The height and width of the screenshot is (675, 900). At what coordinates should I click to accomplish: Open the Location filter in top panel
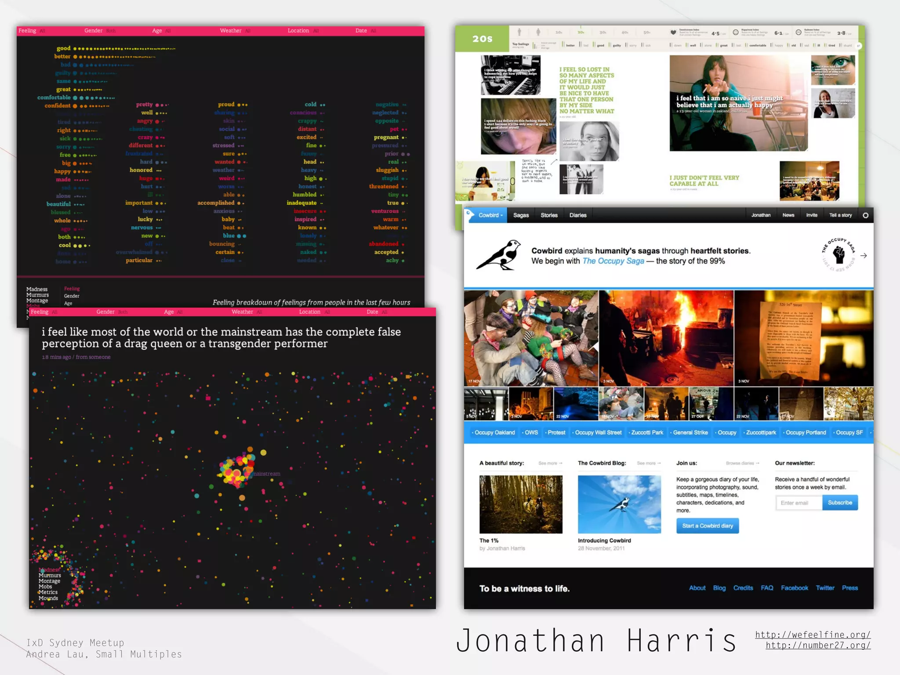(x=298, y=31)
